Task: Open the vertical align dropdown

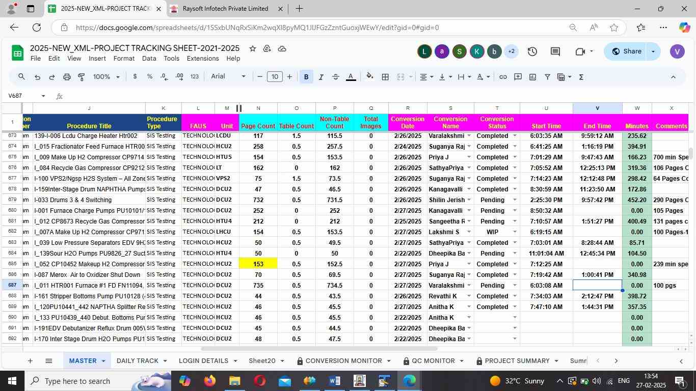Action: (x=445, y=77)
